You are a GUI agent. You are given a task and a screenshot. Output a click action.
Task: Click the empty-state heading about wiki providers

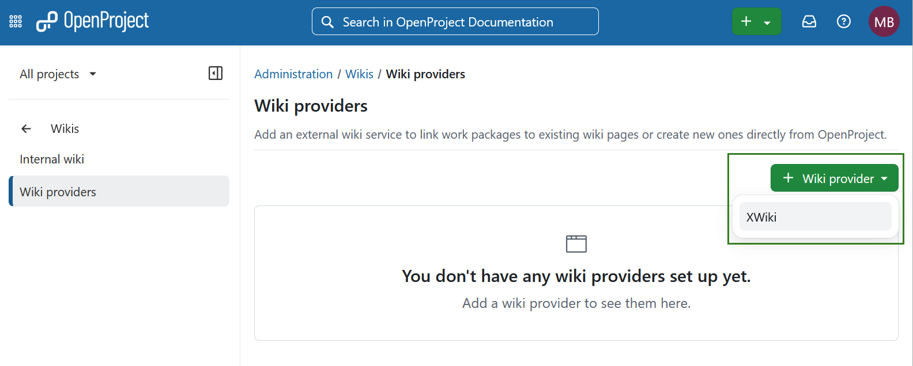coord(576,276)
